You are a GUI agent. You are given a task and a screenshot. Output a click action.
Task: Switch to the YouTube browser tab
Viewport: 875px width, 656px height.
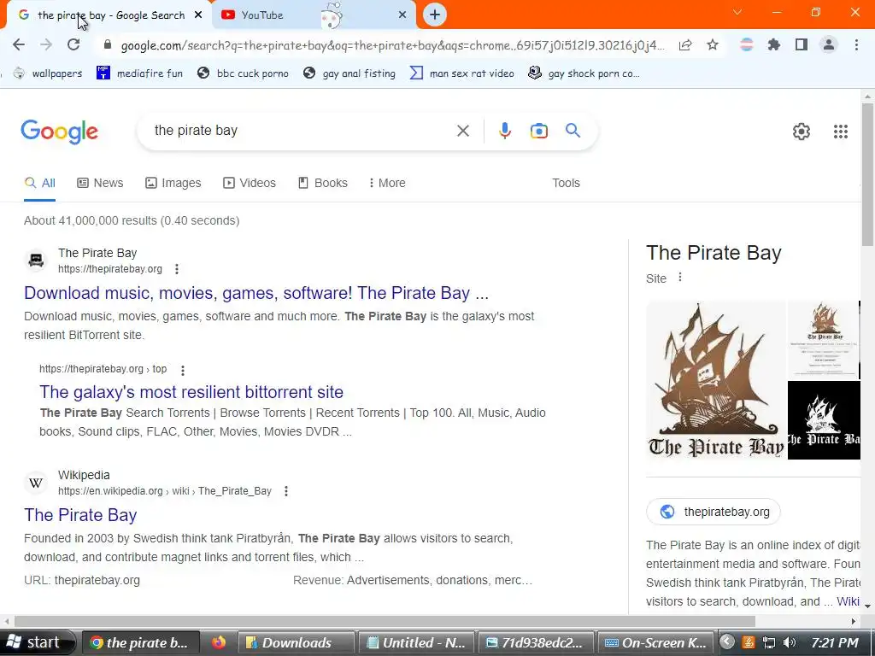(313, 15)
